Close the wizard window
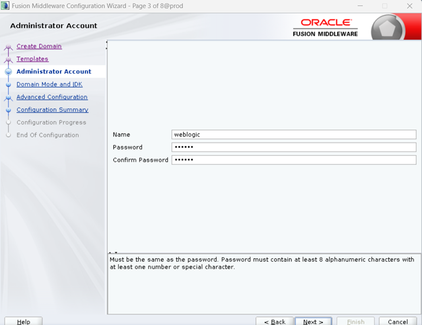 [x=410, y=5]
